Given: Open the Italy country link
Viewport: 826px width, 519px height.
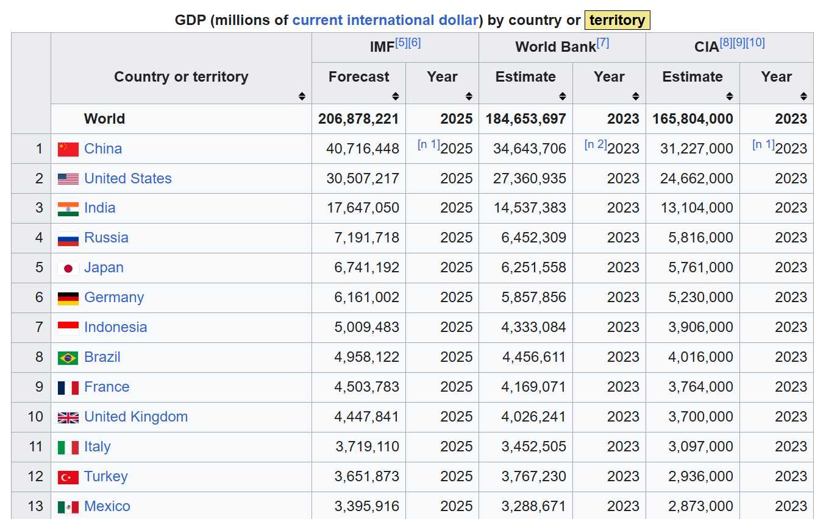Looking at the screenshot, I should (98, 447).
